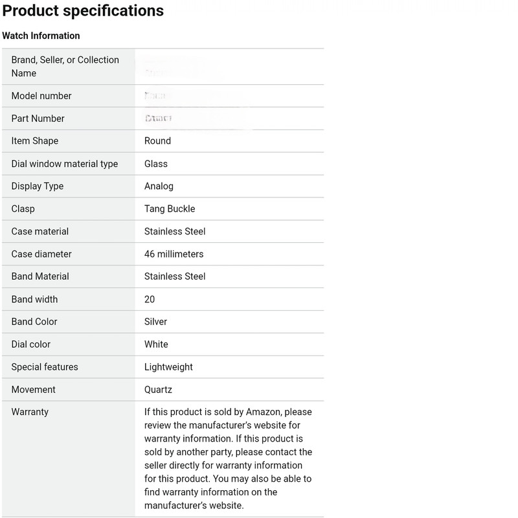Screen dimensions: 518x518
Task: Click the Watch Information subheading
Action: coord(41,36)
